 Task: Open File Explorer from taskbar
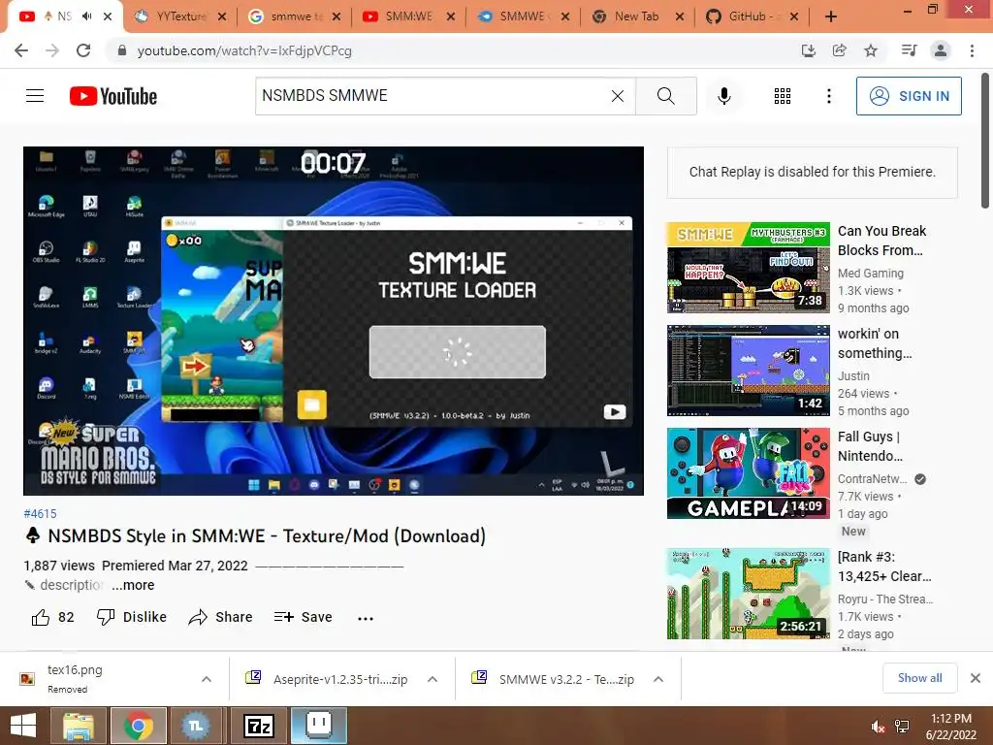(x=78, y=726)
